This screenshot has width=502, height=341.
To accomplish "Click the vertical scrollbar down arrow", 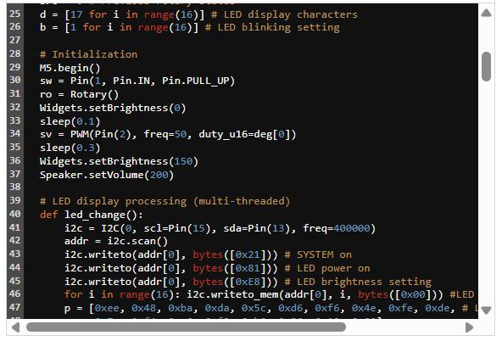I will pos(486,310).
